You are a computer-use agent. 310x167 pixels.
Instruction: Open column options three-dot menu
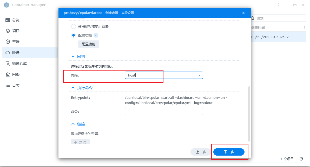[304, 28]
